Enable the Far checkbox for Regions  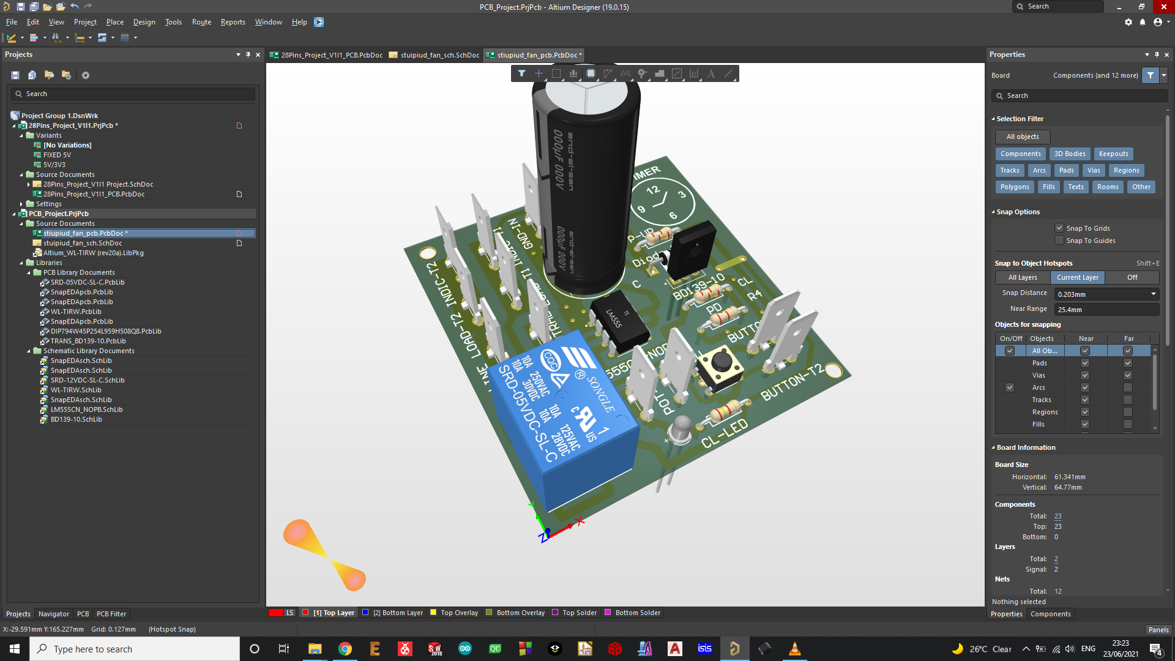[x=1128, y=412]
